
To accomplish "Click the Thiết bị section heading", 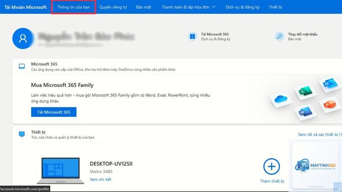I will pyautogui.click(x=38, y=132).
